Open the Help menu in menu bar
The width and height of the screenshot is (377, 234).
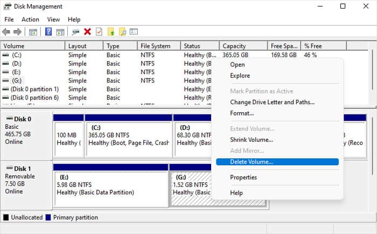(x=74, y=20)
